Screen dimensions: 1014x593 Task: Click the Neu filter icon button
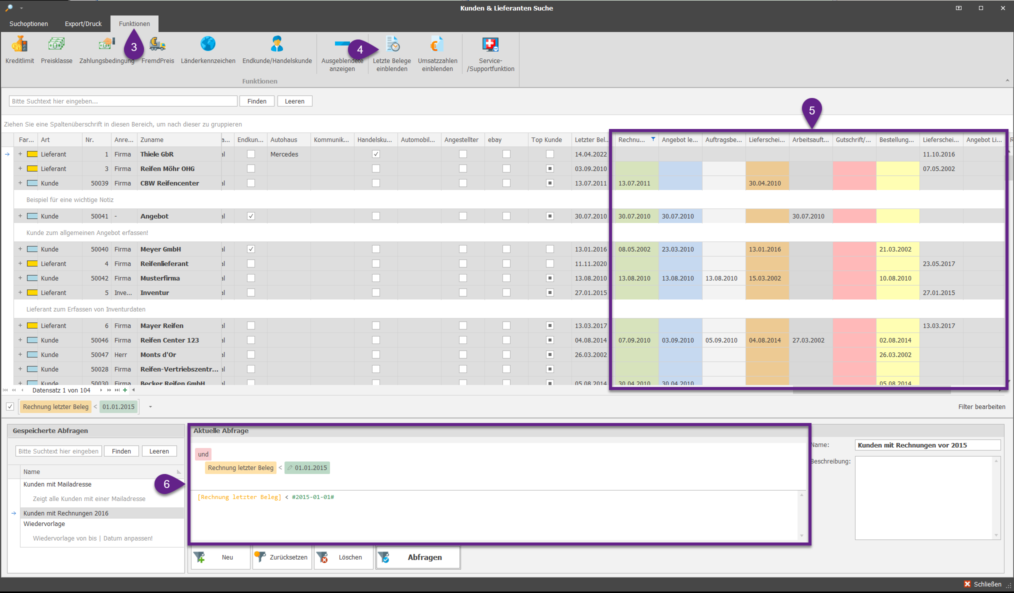[220, 557]
